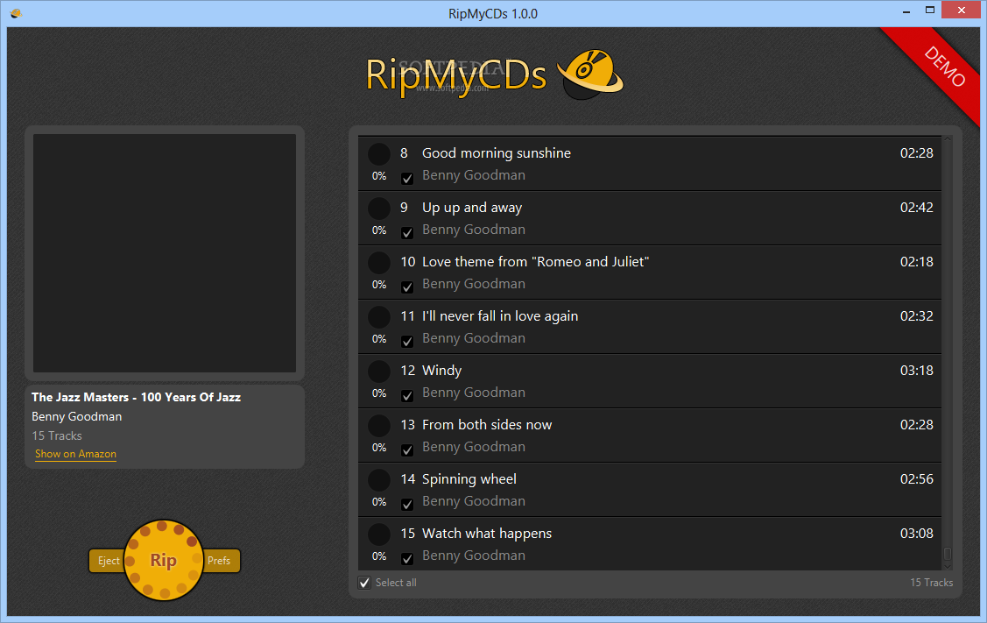Click duration 02:18 of track 10
The image size is (987, 623).
[x=916, y=261]
